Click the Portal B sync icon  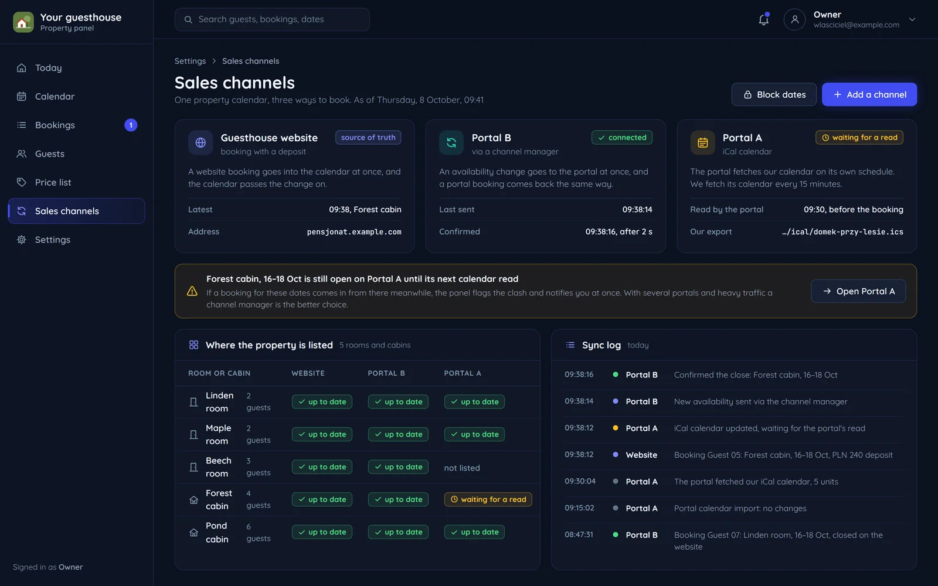(451, 142)
